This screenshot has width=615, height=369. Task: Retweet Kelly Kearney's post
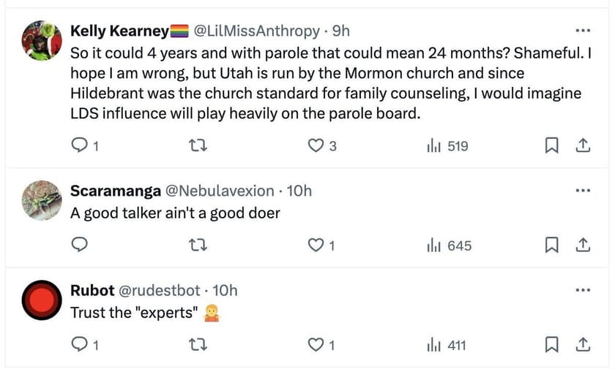pos(198,146)
